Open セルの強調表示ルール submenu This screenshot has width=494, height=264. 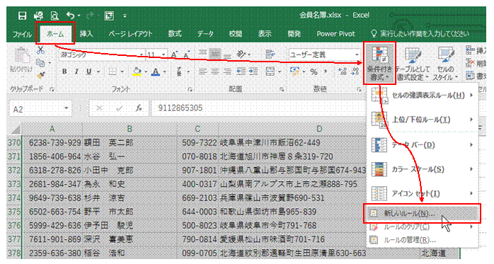[423, 95]
